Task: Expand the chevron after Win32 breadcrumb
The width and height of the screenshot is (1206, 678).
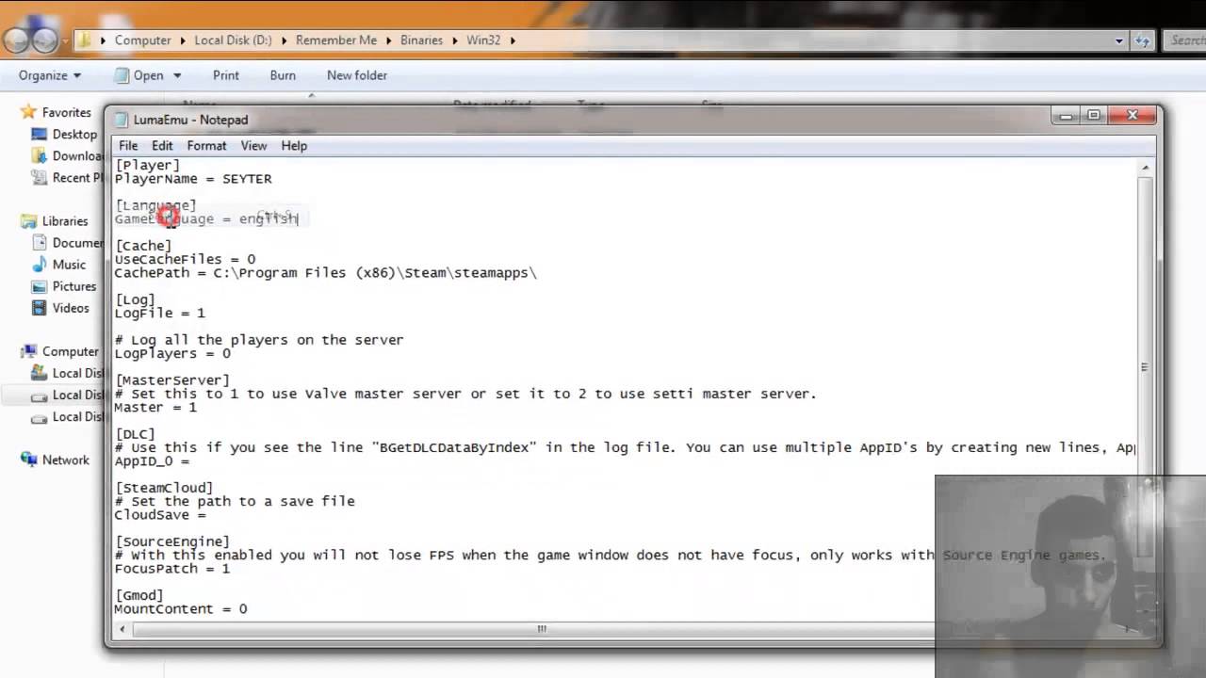Action: 513,40
